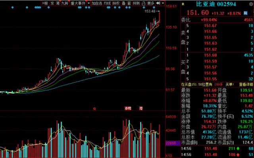The width and height of the screenshot is (254, 158).
Task: Click the R badge beside 比亚迪 title
Action: [183, 4]
